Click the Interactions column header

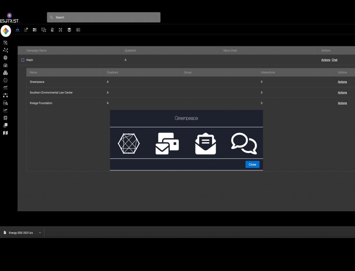[x=268, y=72]
